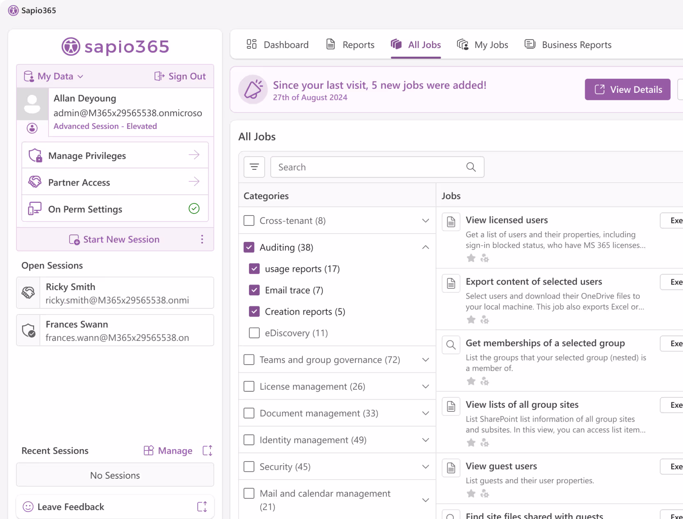Viewport: 683px width, 519px height.
Task: Click the green check on On Perm Settings
Action: [x=194, y=209]
